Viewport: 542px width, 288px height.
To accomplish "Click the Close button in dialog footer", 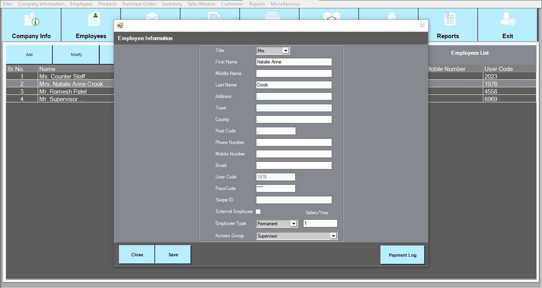I will [137, 255].
